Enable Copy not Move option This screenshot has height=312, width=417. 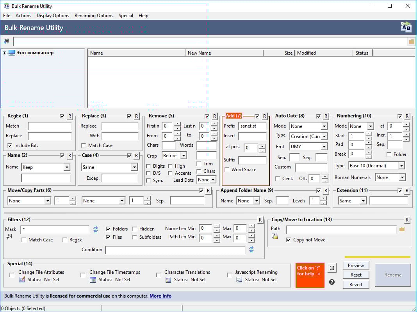pyautogui.click(x=288, y=240)
